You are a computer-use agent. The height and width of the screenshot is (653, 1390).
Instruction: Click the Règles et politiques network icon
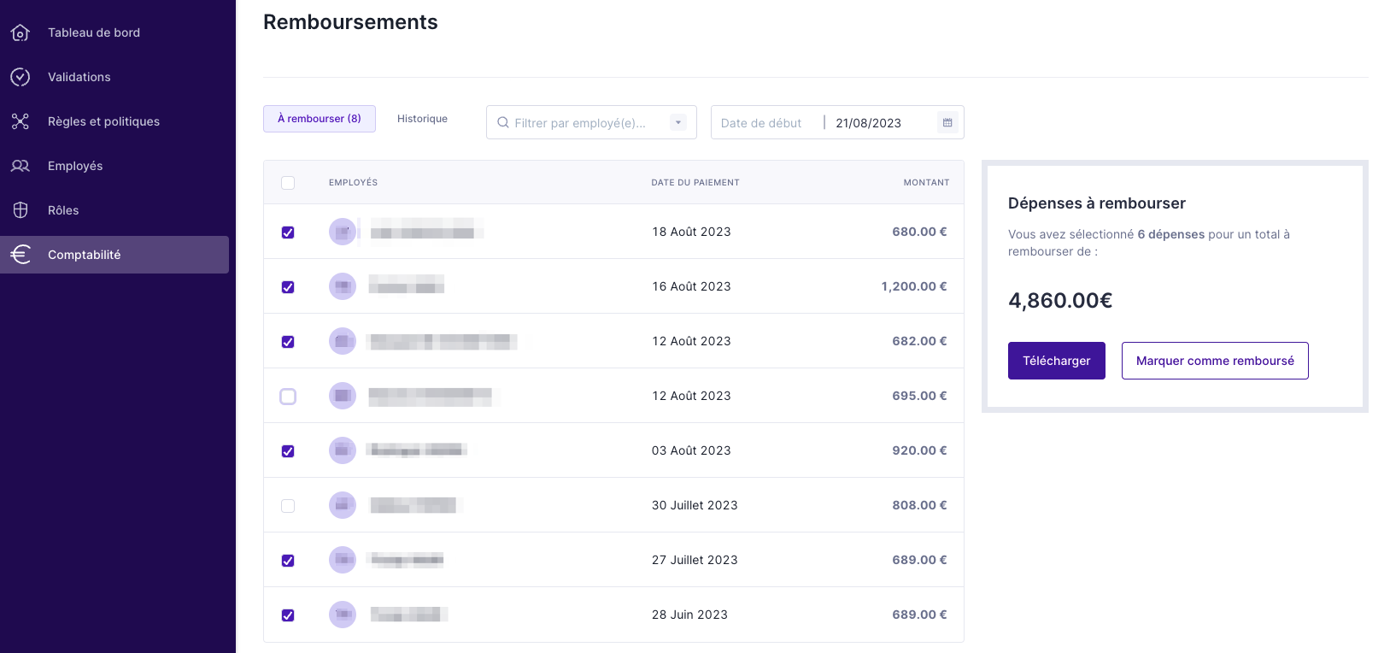pyautogui.click(x=21, y=121)
